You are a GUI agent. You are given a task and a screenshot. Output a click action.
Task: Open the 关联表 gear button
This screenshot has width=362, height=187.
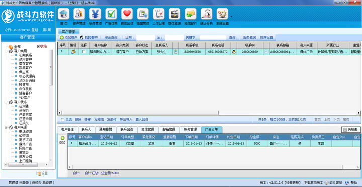351,130
